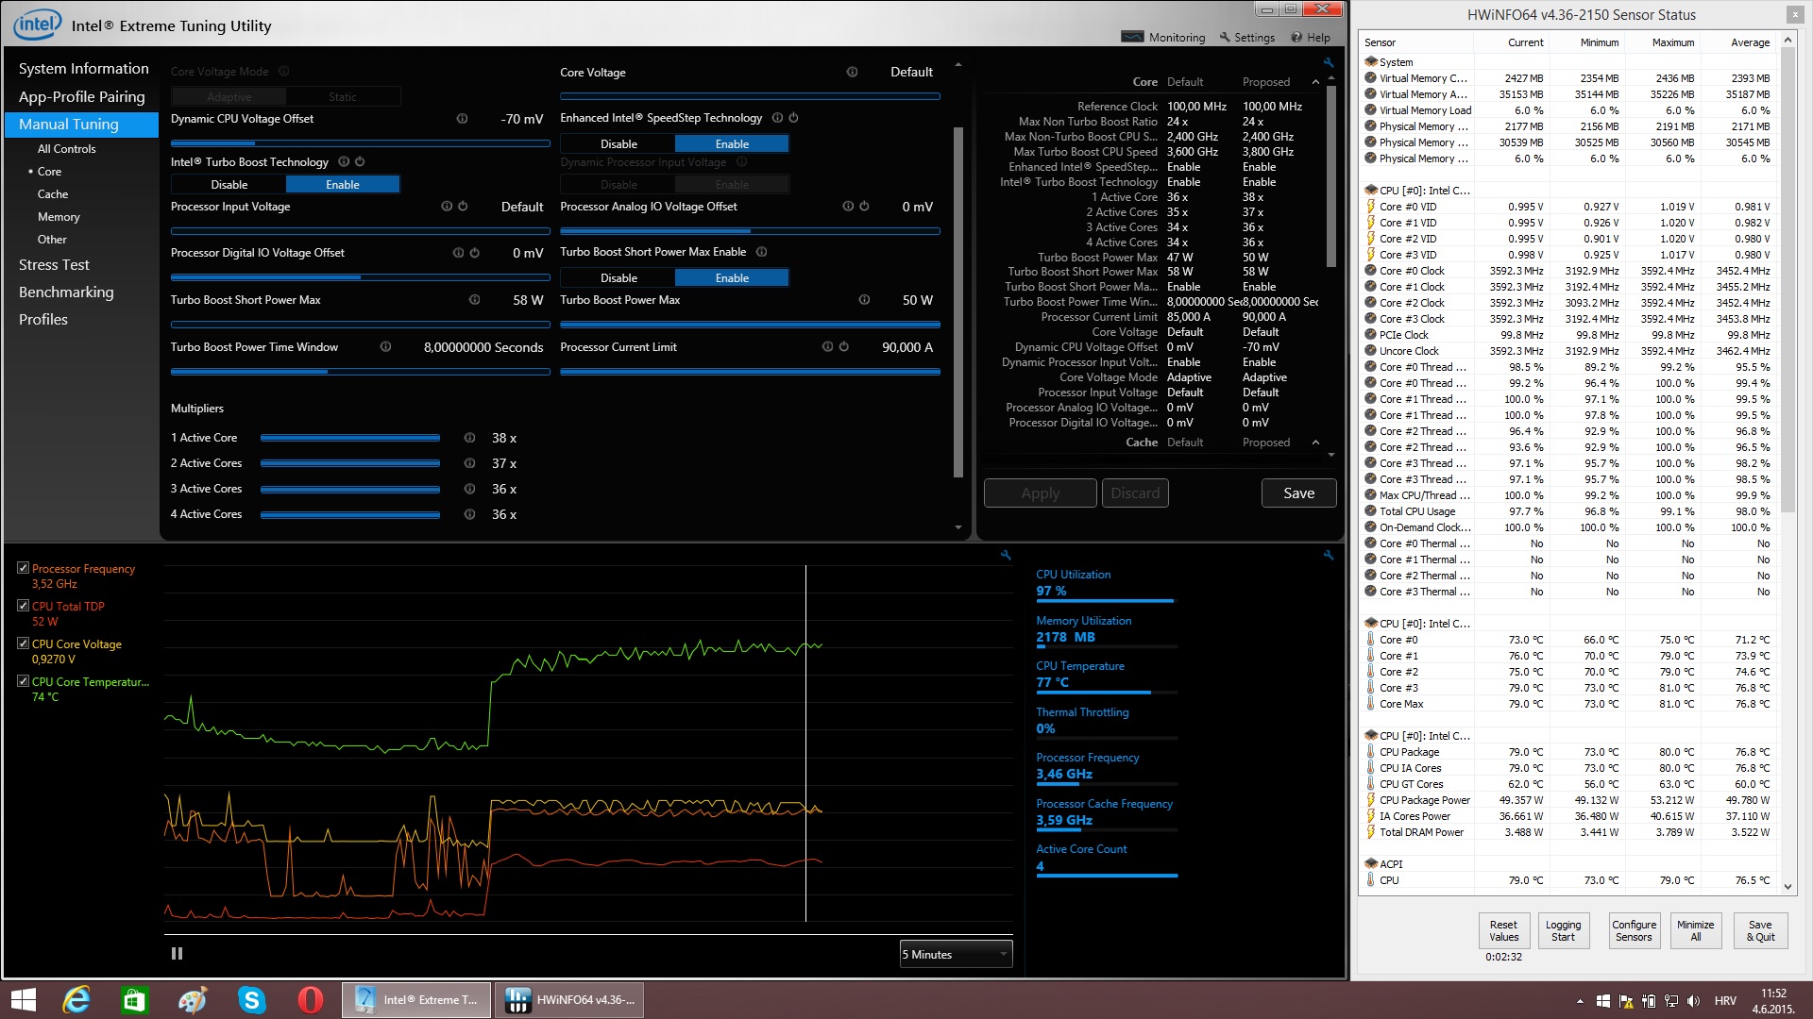Image resolution: width=1813 pixels, height=1019 pixels.
Task: Adjust Dynamic CPU Voltage Offset slider
Action: click(x=360, y=143)
